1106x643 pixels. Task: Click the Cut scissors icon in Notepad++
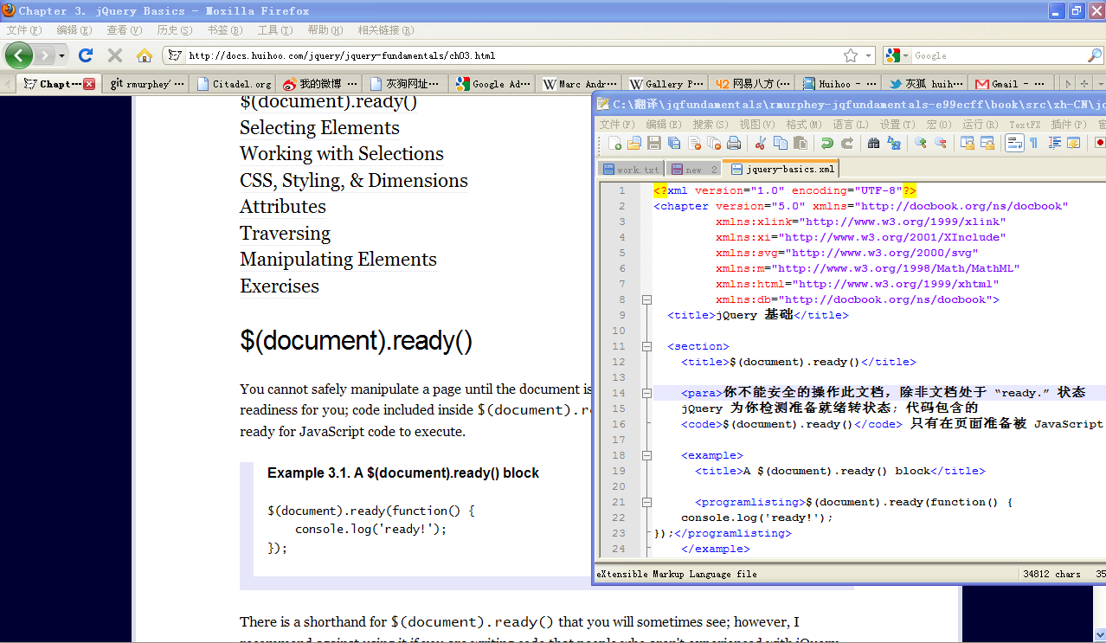point(761,144)
